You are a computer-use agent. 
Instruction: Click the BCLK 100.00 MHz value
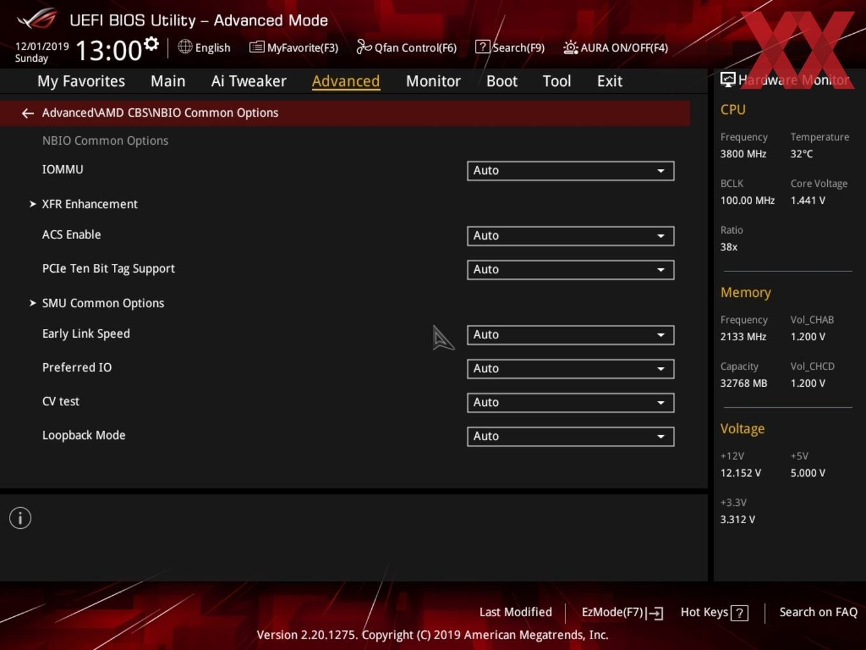point(748,200)
